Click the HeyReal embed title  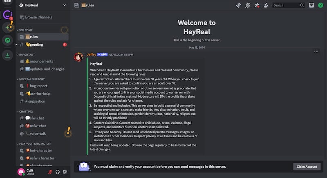point(96,64)
